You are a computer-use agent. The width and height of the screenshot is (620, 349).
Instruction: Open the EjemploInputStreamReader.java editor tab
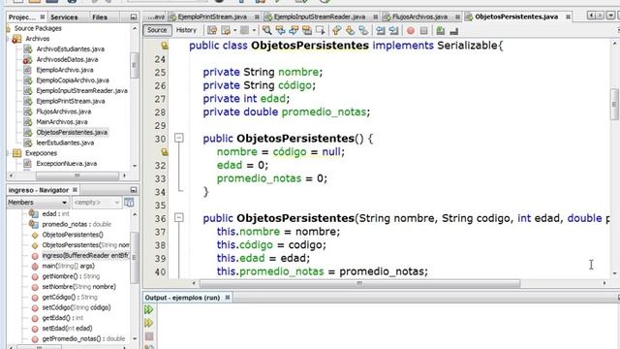320,16
